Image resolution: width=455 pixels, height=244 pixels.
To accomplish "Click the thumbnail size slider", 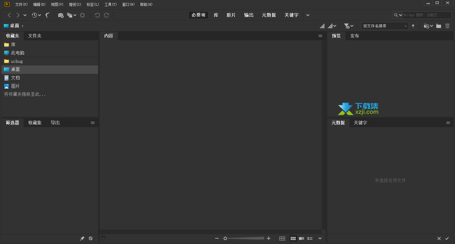I will point(244,238).
